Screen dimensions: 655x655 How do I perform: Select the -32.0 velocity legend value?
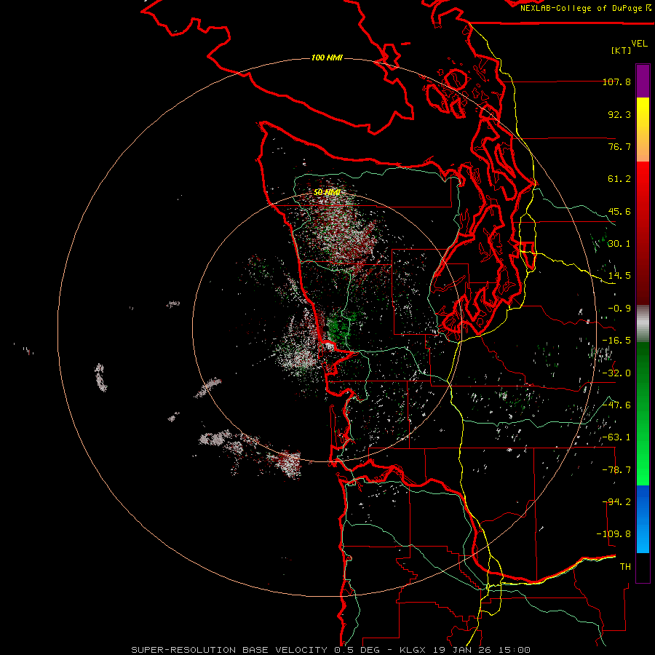(616, 373)
